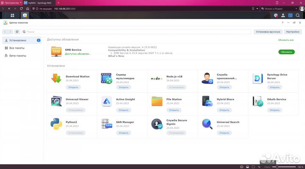Click the OAuth Service icon

tap(258, 101)
